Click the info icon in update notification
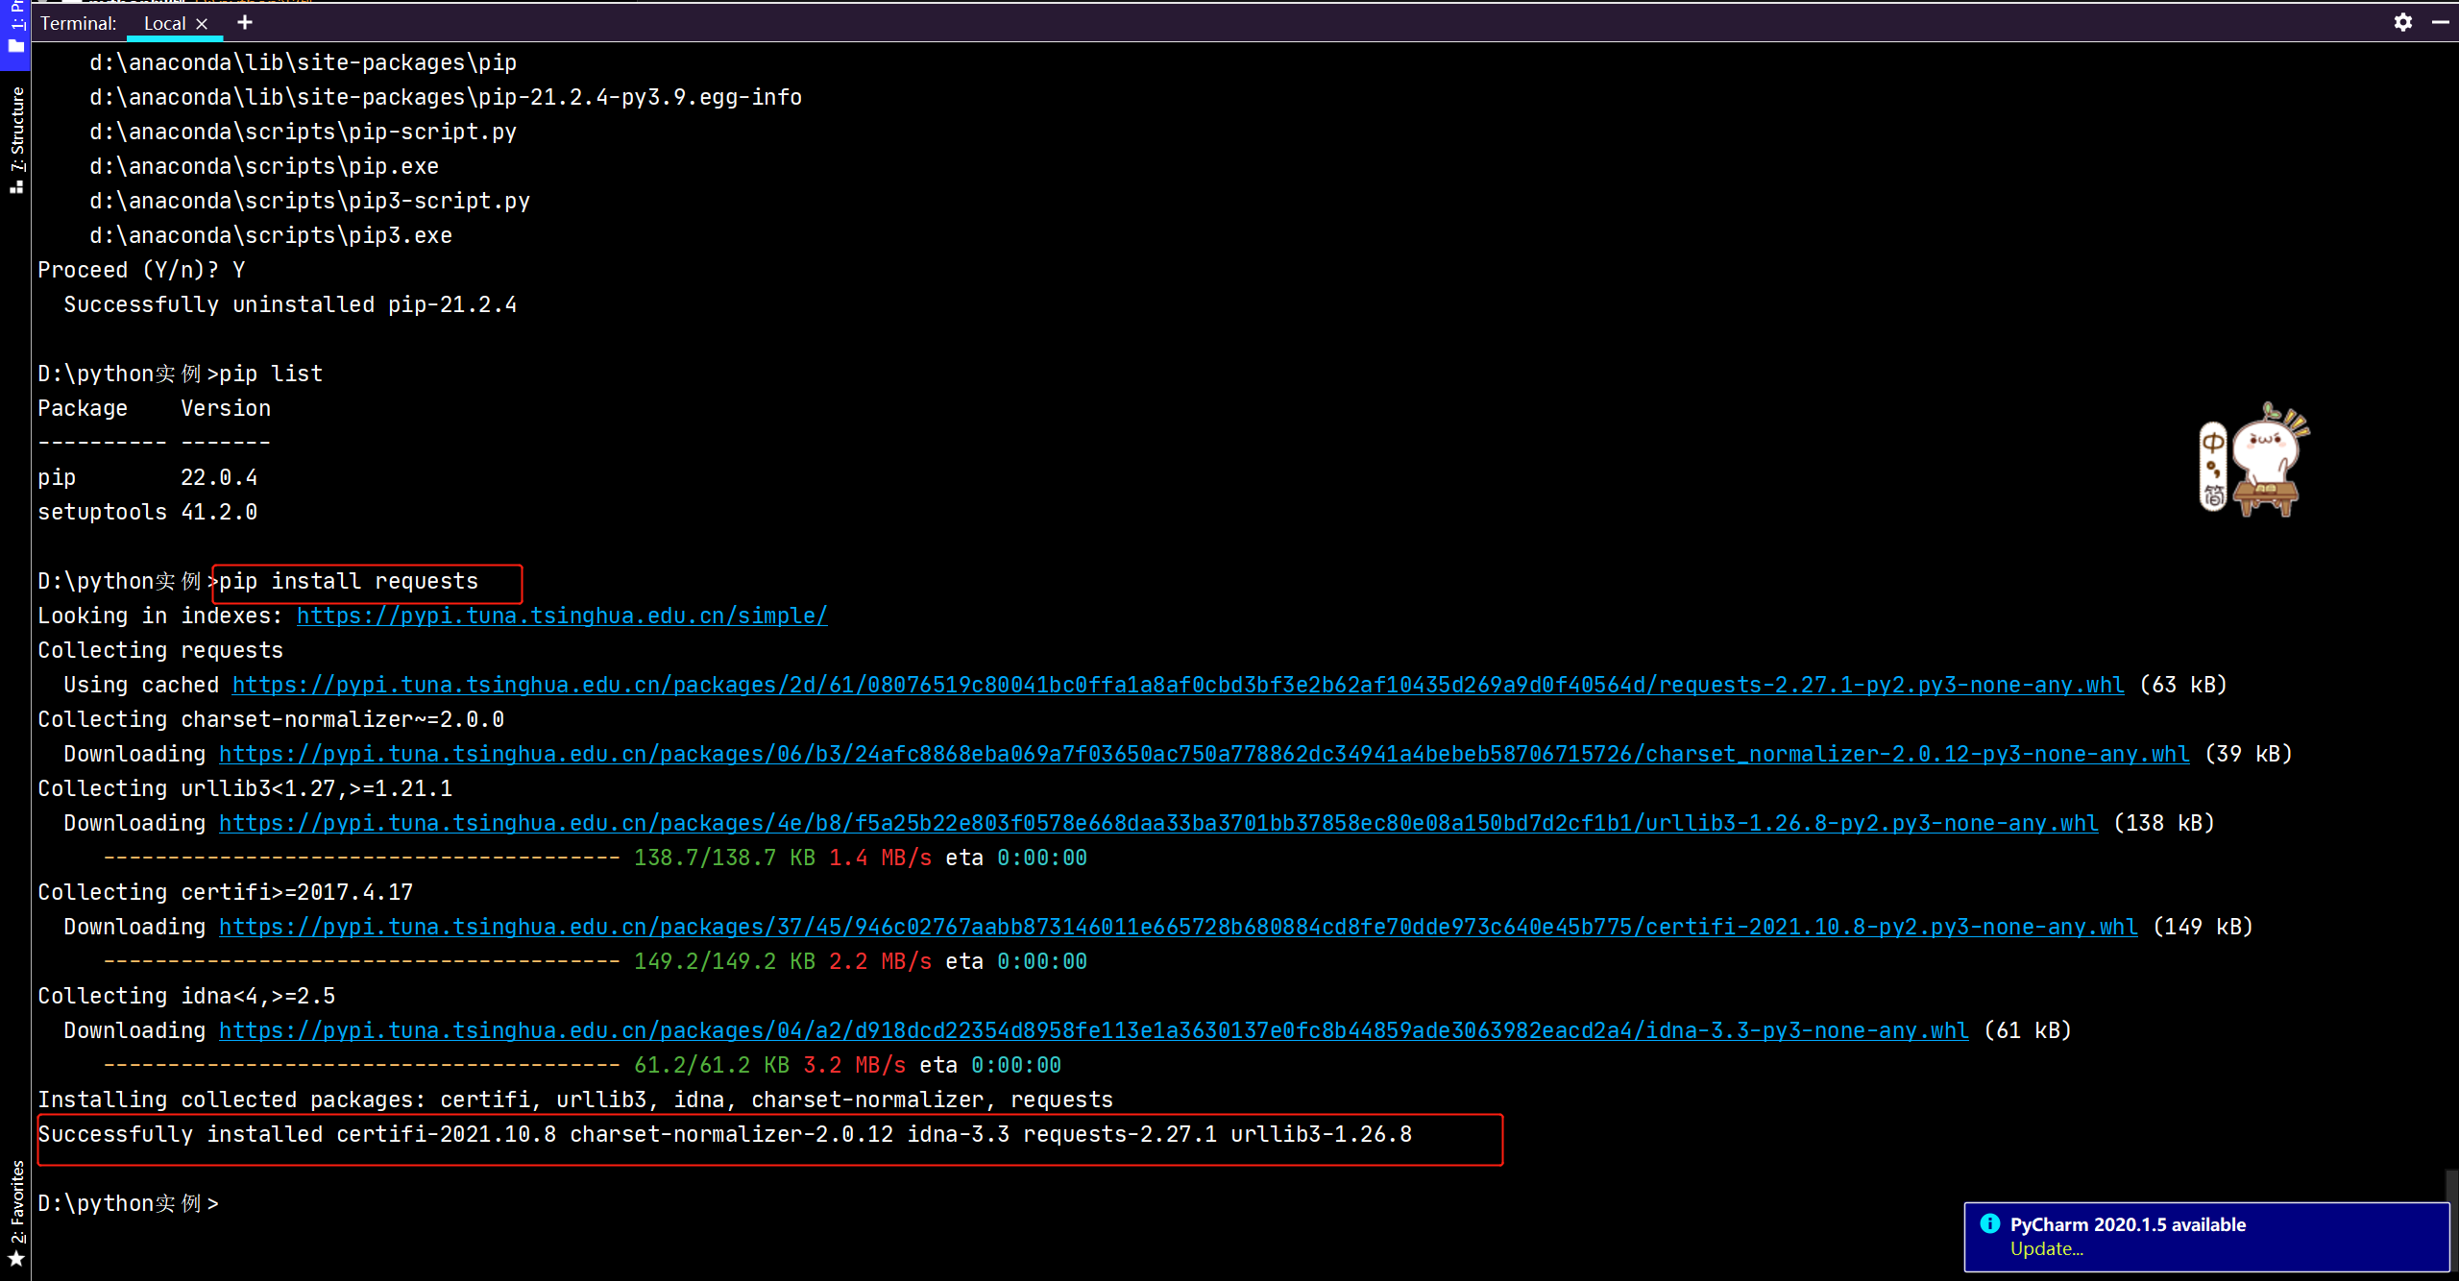This screenshot has height=1281, width=2459. click(1990, 1223)
